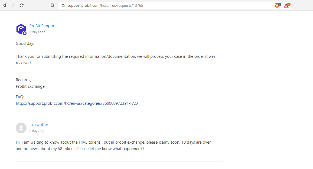
Task: View site security via the padlock icon
Action: (63, 5)
